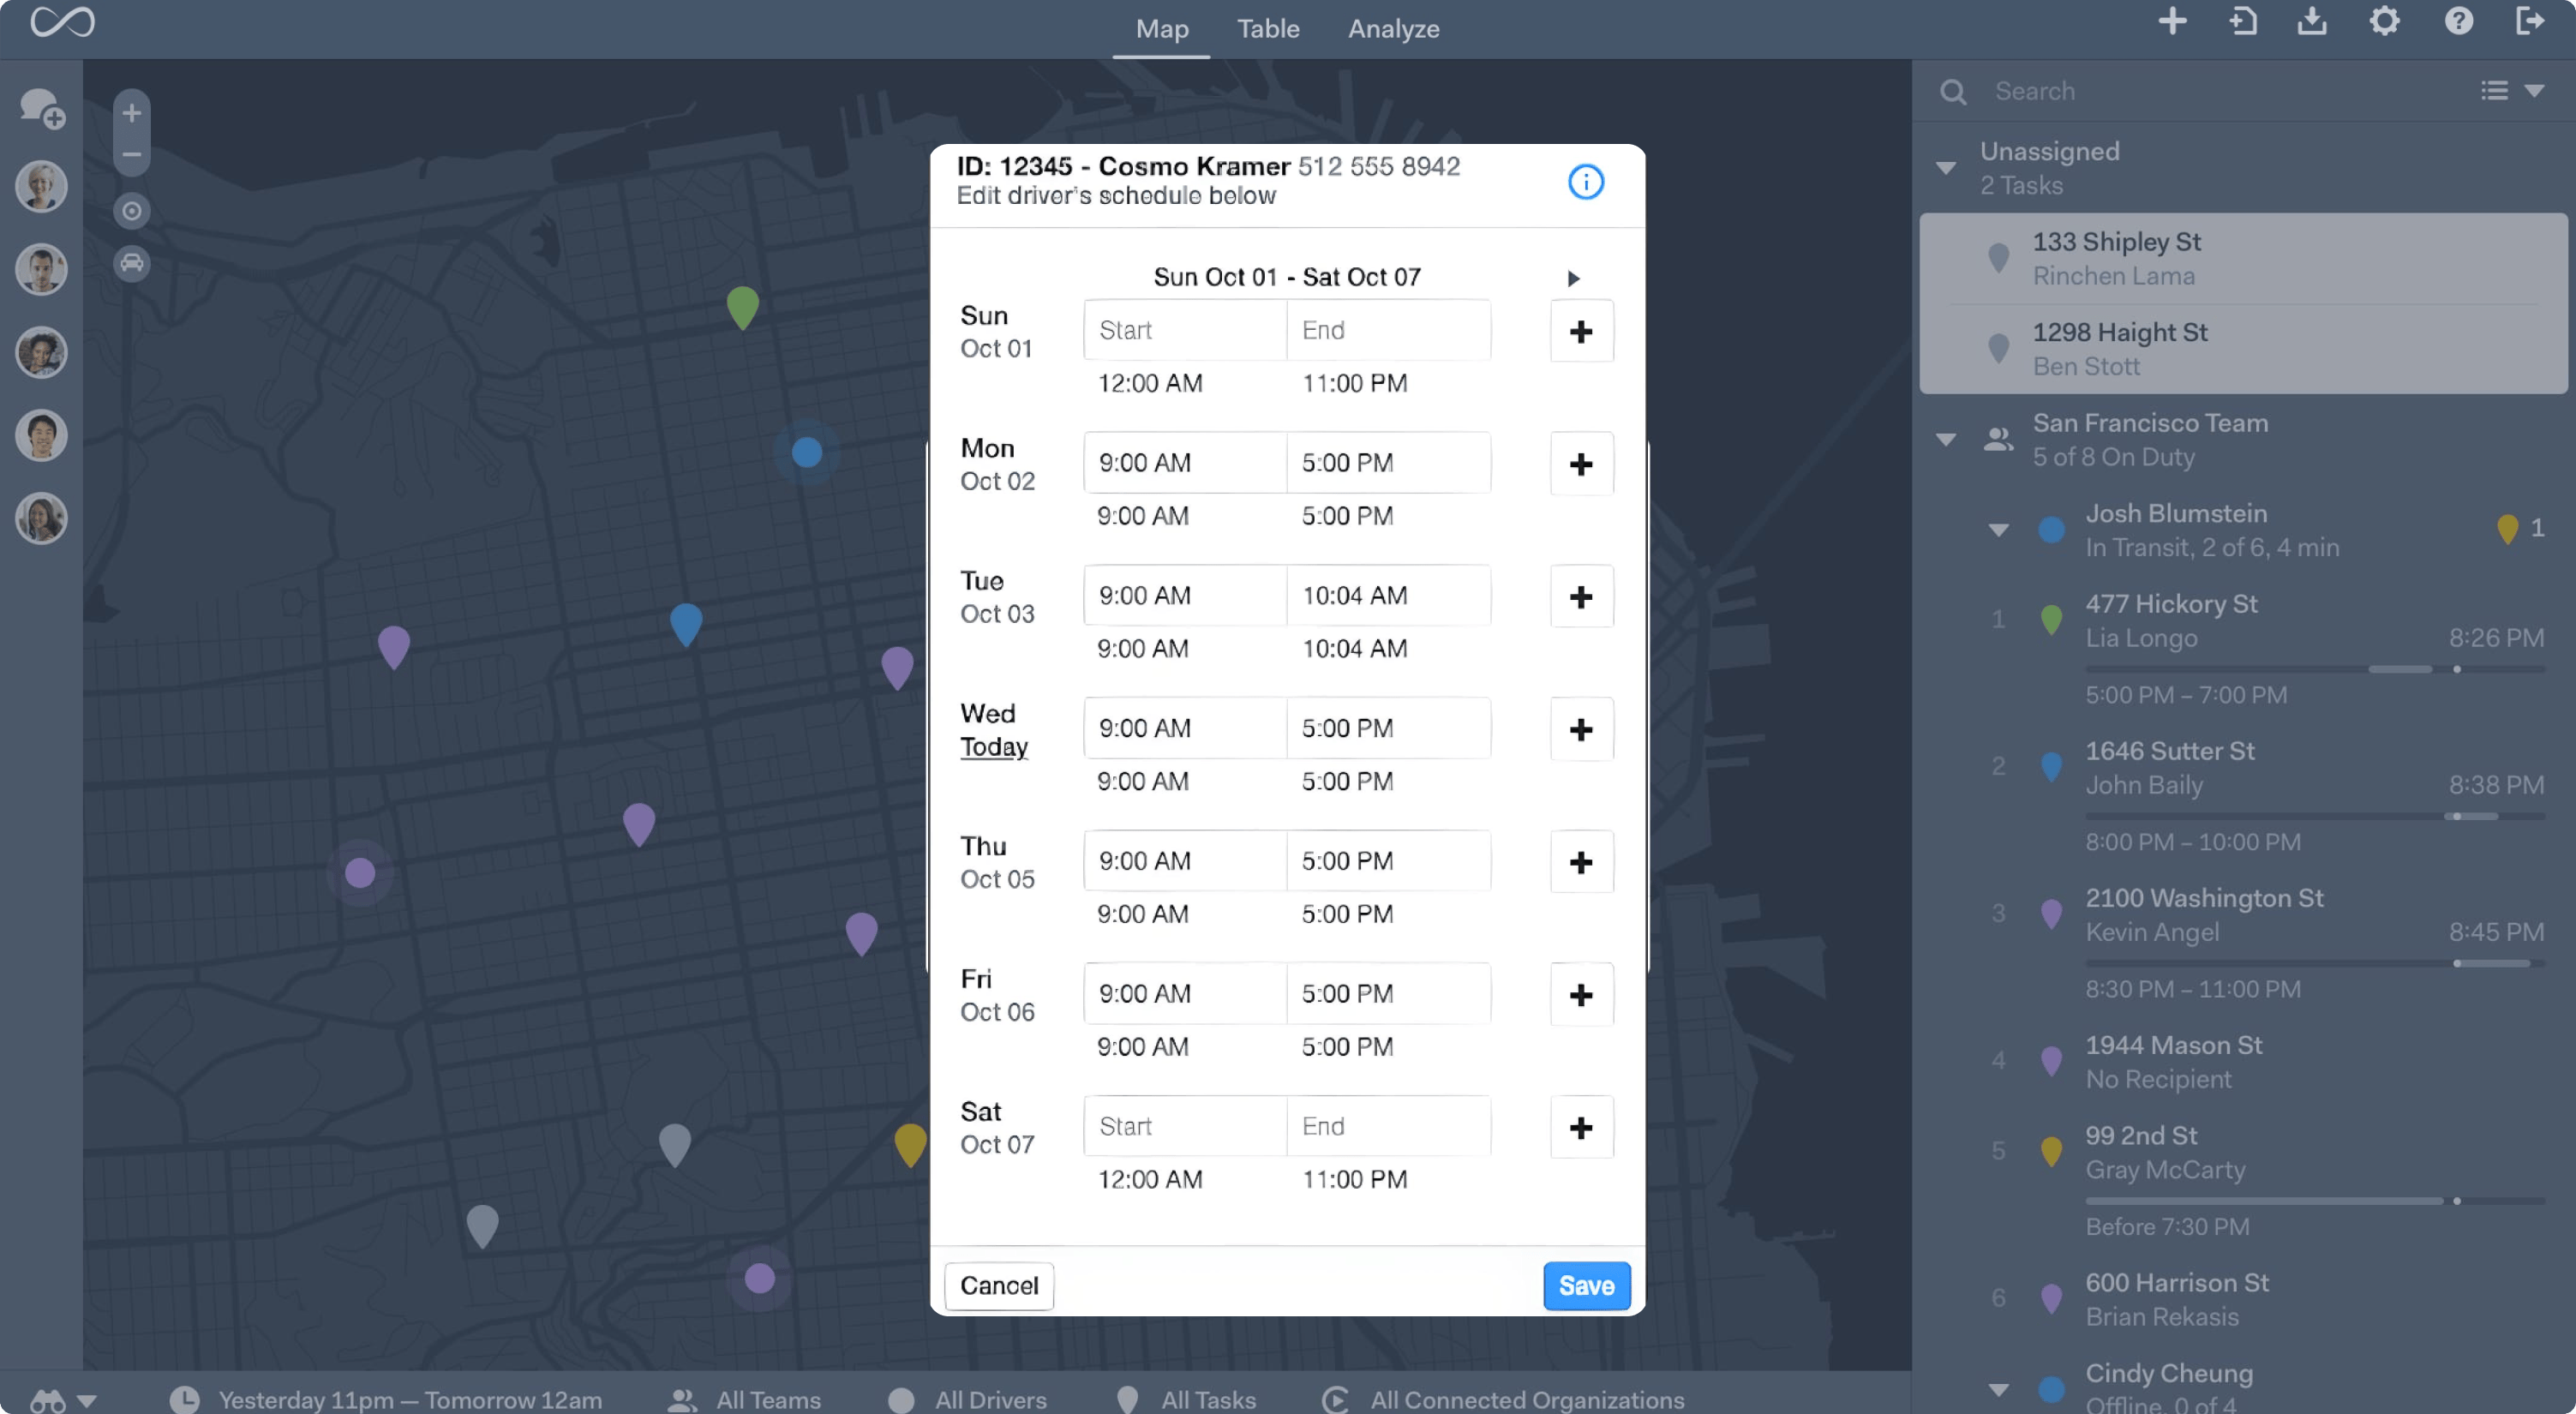Open the settings gear icon
The height and width of the screenshot is (1414, 2576).
tap(2384, 22)
